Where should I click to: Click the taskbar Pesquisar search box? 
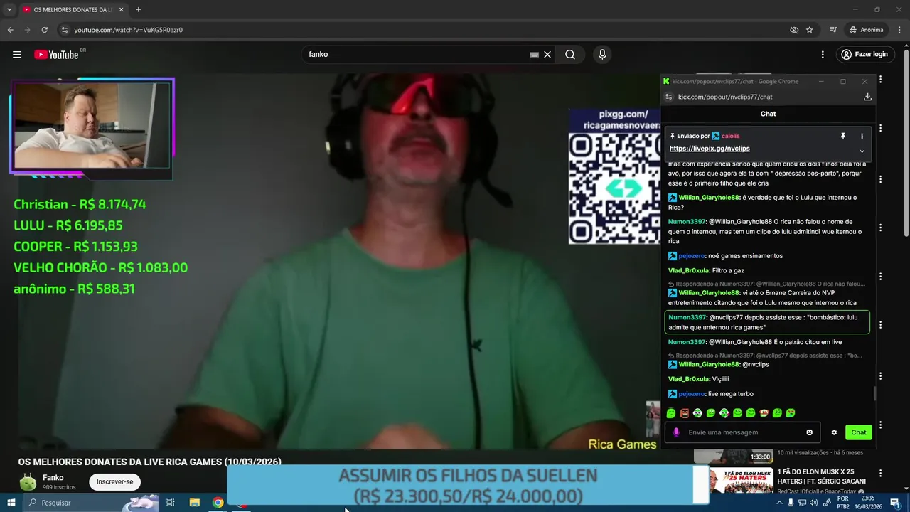coord(91,503)
